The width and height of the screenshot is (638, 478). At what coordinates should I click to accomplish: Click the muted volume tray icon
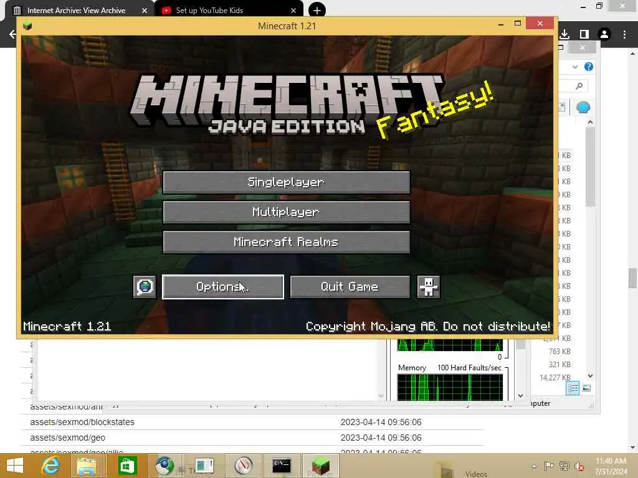pos(579,466)
